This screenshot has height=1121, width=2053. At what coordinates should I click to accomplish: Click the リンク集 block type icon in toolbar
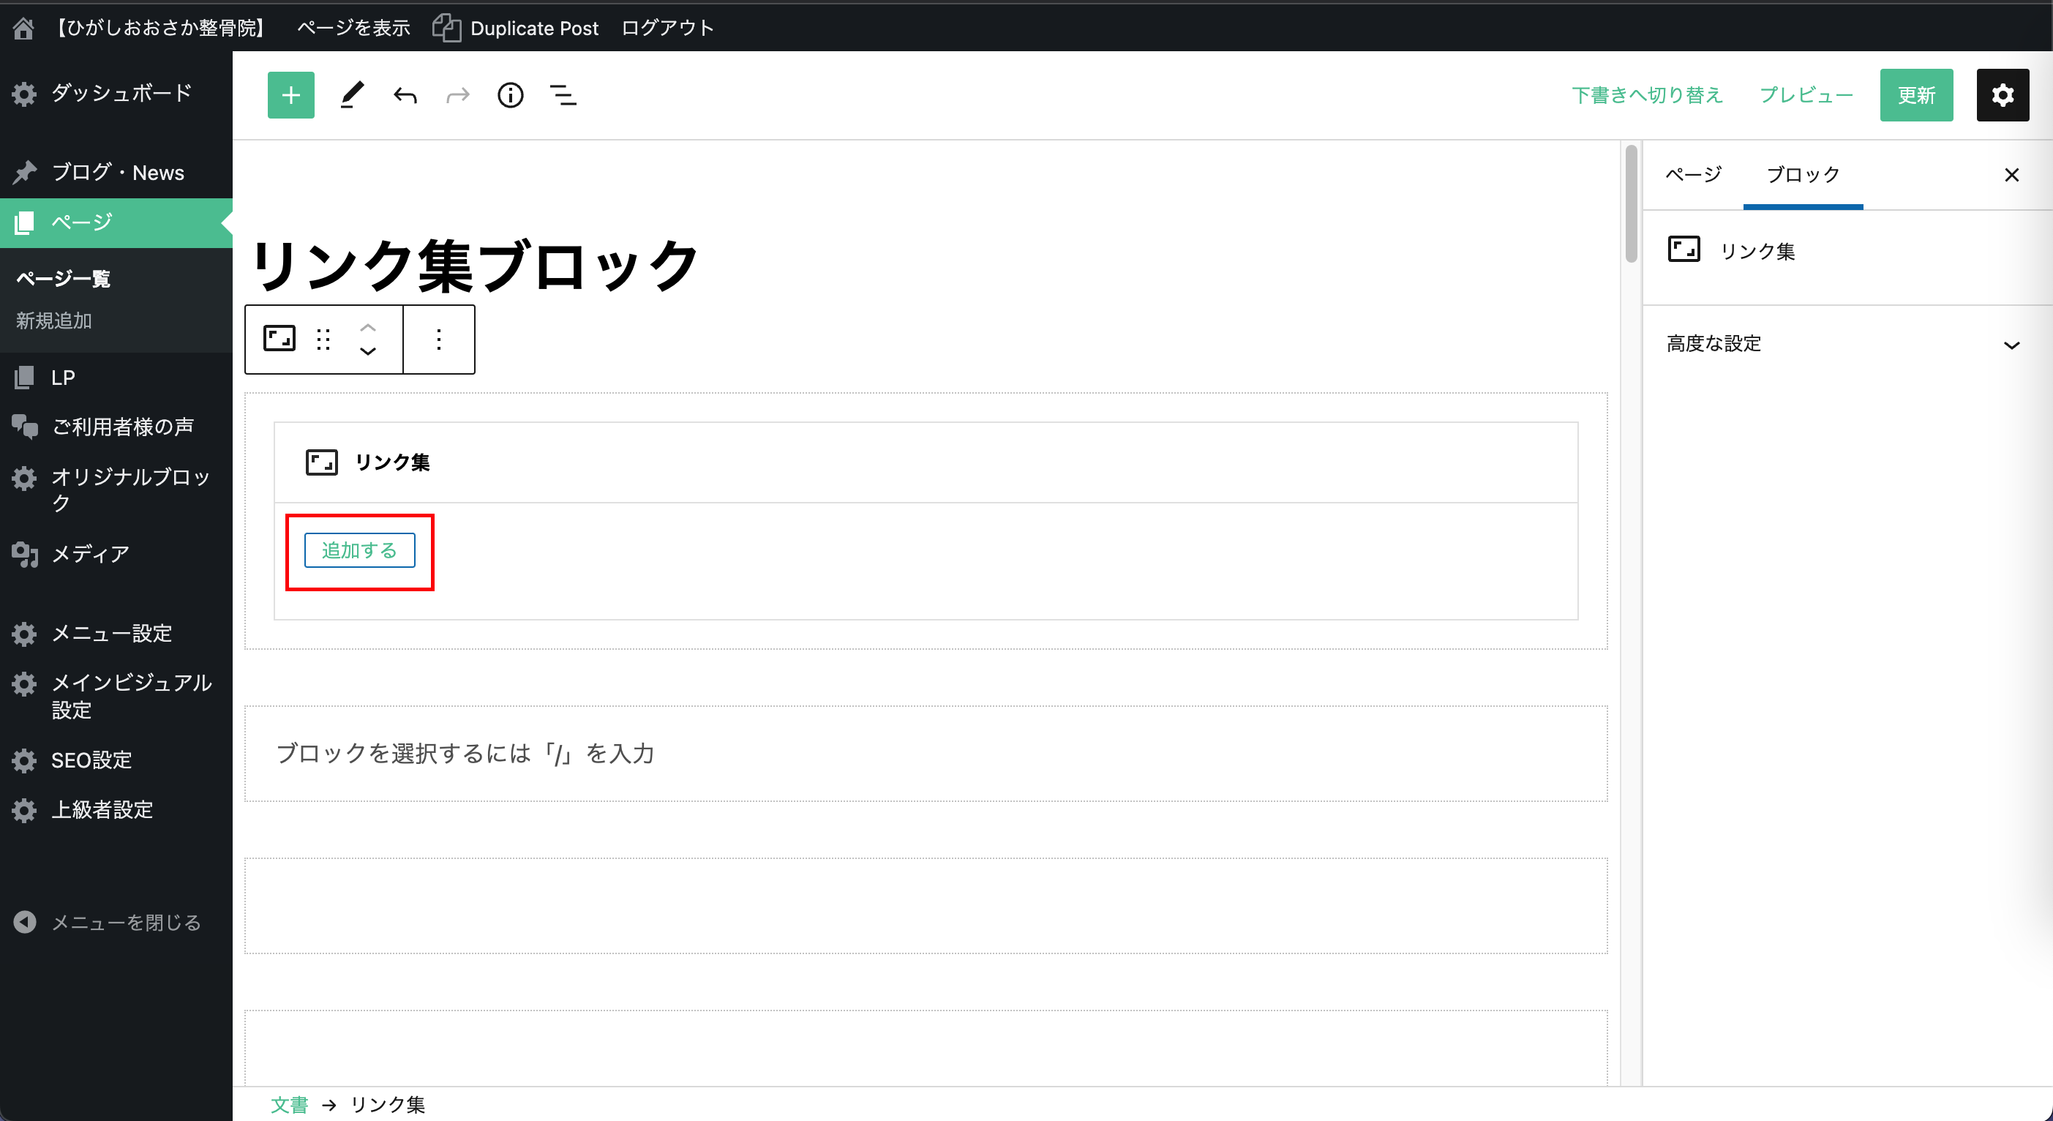[279, 339]
